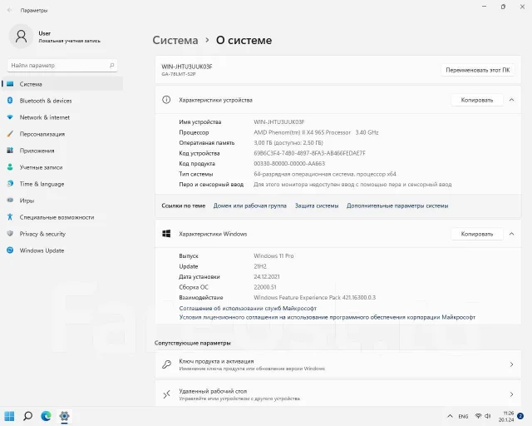Open Network & internet settings

(62, 117)
